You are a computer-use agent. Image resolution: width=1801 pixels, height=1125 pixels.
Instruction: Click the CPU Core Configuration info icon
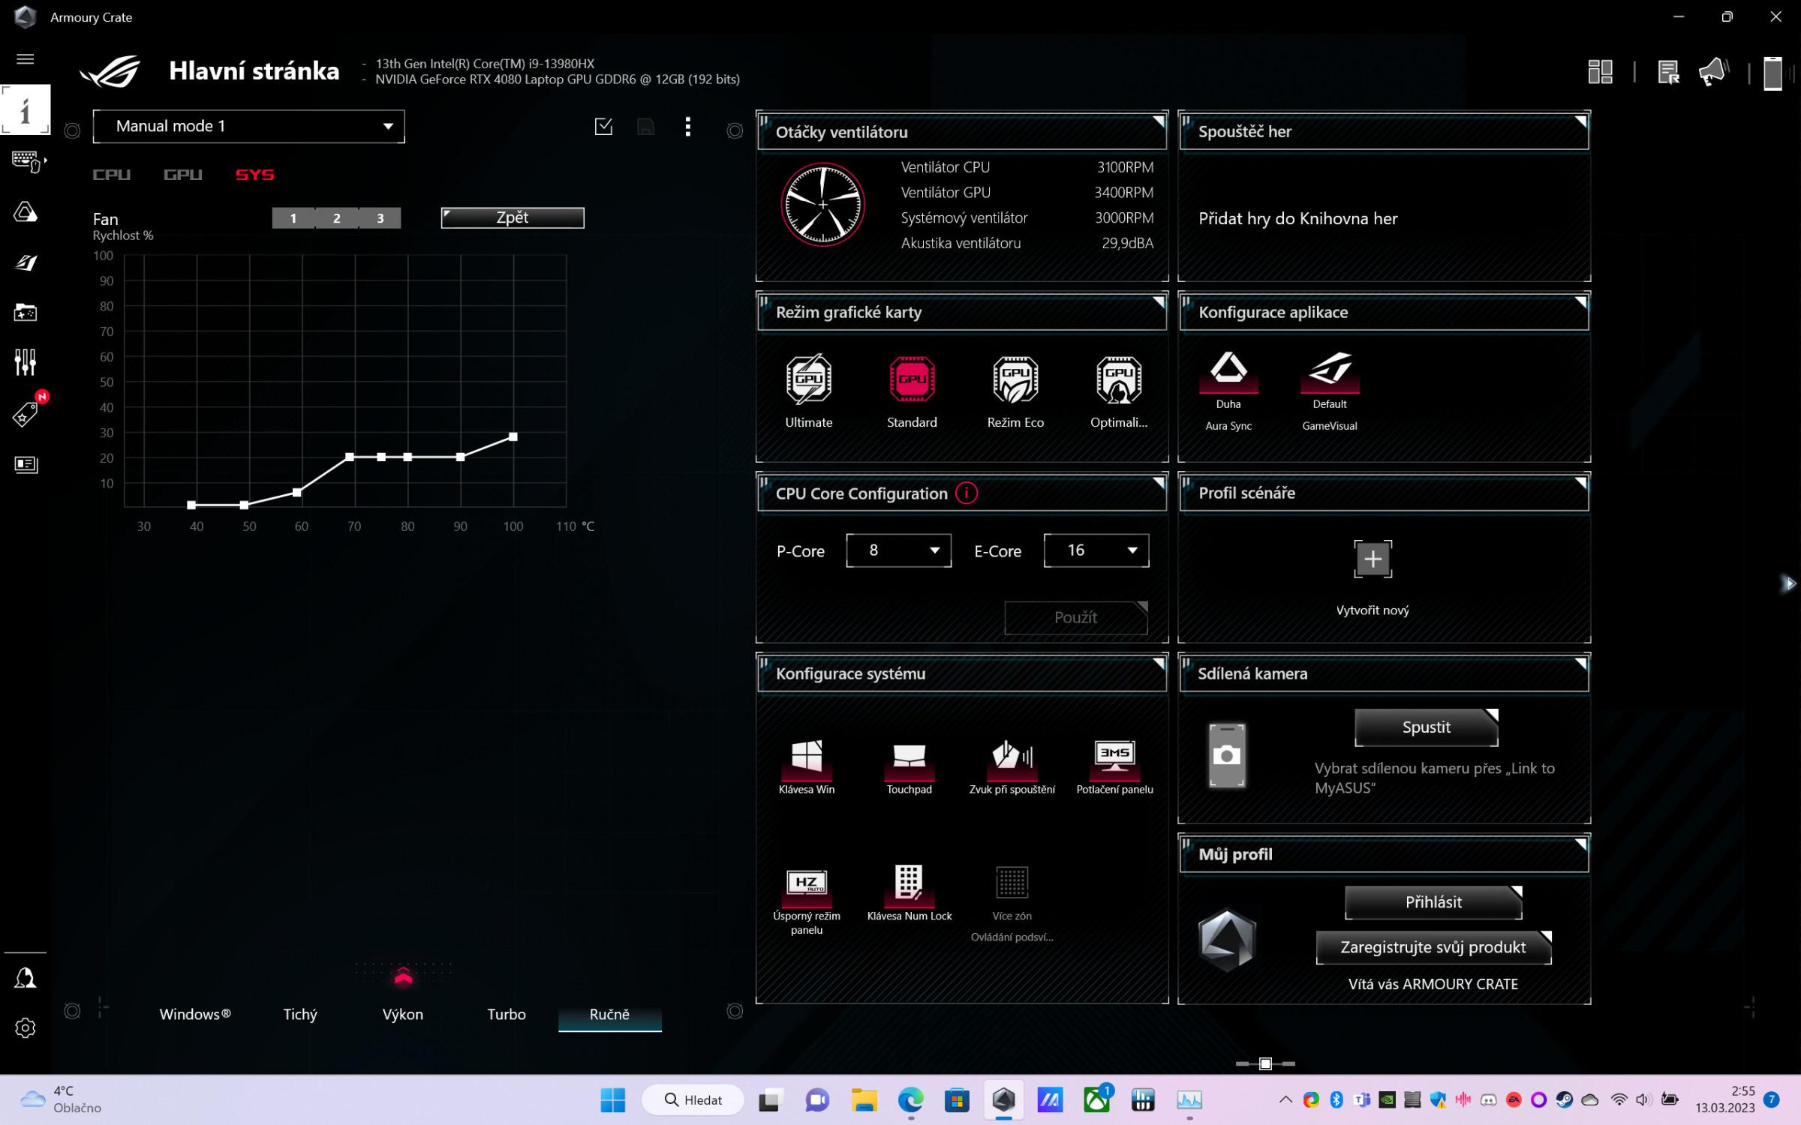tap(967, 493)
